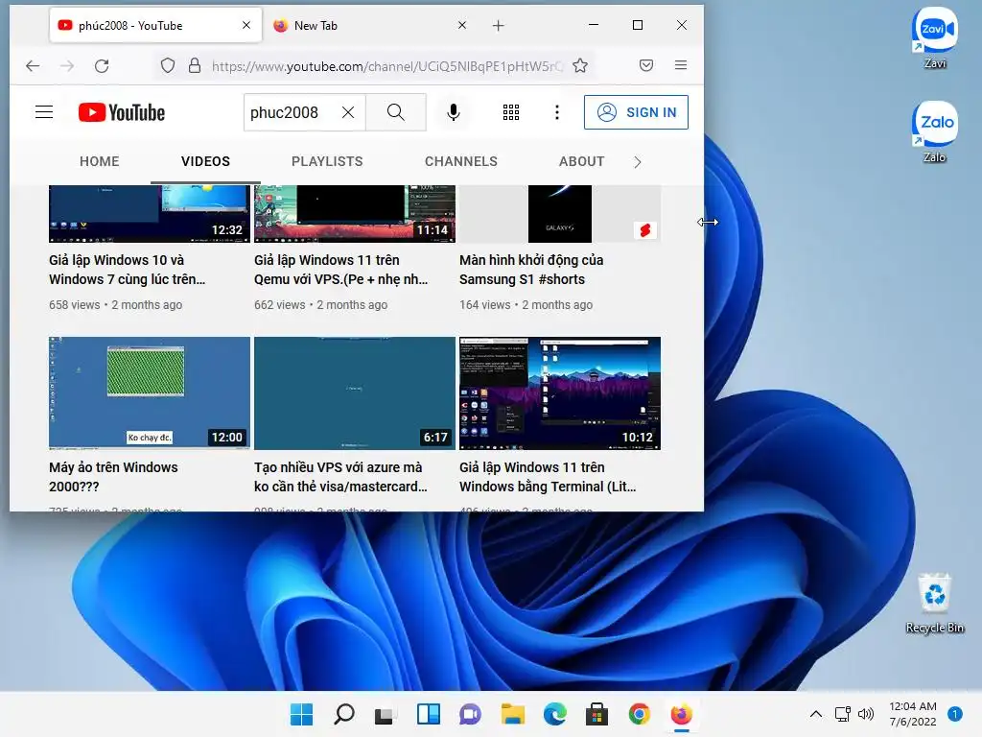Launch Google Chrome from the taskbar
This screenshot has width=982, height=737.
coord(639,714)
